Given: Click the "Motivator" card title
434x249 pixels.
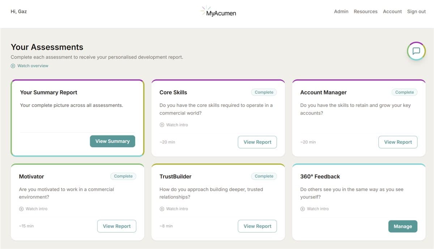Looking at the screenshot, I should (x=31, y=176).
